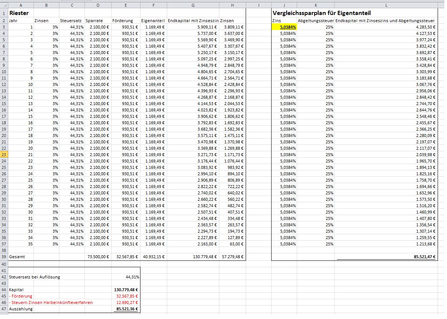Select total Sparrate cell 73.500,00 €
Image resolution: width=447 pixels, height=319 pixels.
98,257
